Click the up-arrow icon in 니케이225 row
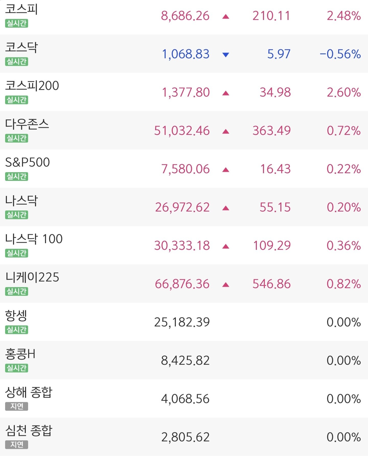 point(226,285)
